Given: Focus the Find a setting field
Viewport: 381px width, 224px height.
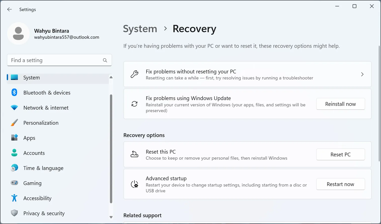Looking at the screenshot, I should click(x=55, y=60).
